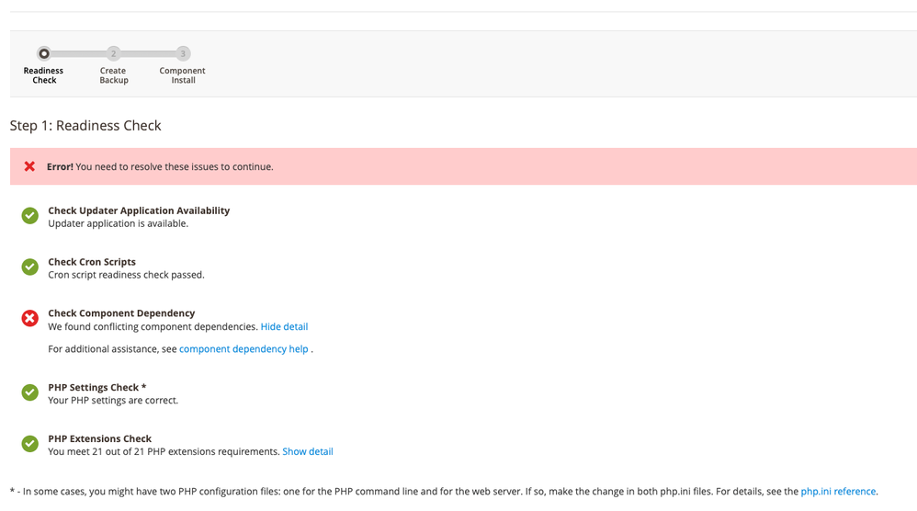
Task: Click 'Your PHP settings are correct.' text
Action: click(113, 401)
